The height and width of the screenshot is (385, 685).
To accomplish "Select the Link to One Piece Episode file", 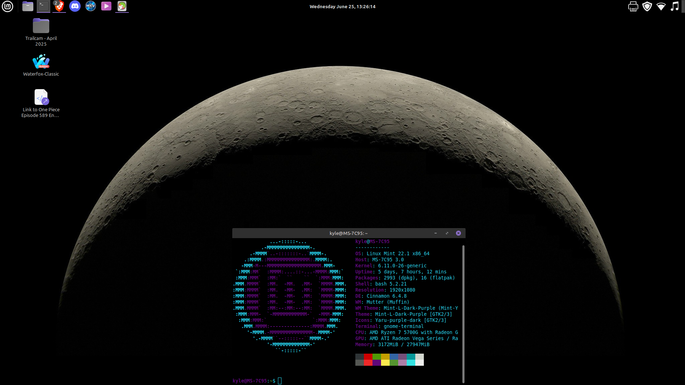I will (x=41, y=103).
